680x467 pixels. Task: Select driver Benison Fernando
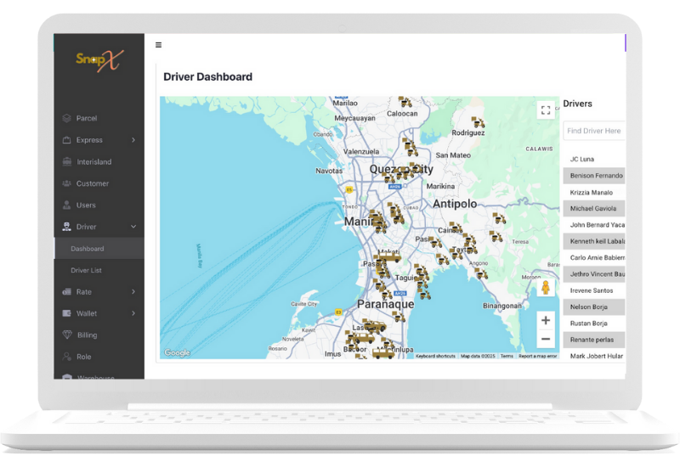click(594, 176)
